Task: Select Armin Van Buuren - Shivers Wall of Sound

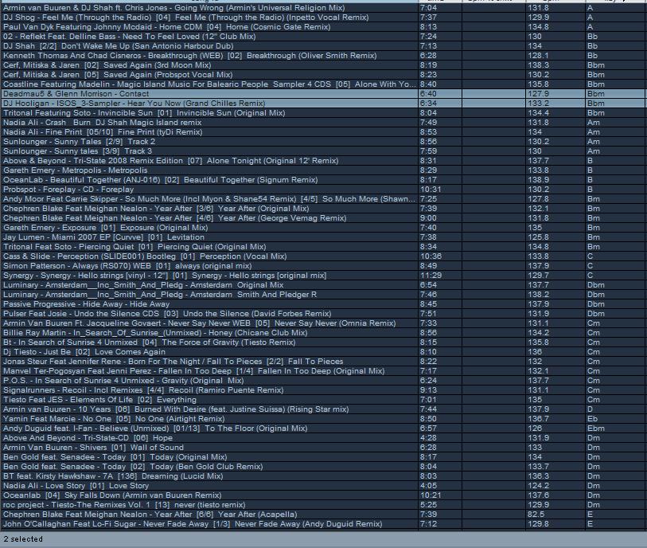Action: tap(323, 447)
